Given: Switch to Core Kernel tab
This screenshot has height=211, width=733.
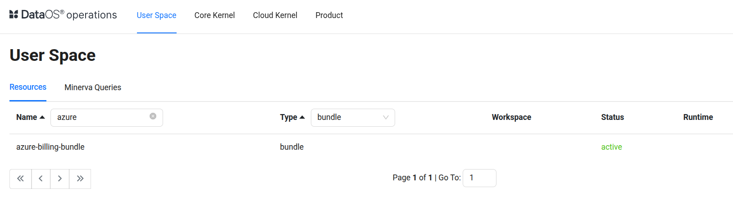Looking at the screenshot, I should tap(214, 15).
